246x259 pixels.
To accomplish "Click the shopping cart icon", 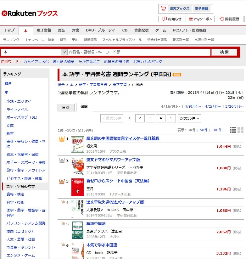I will (x=163, y=8).
